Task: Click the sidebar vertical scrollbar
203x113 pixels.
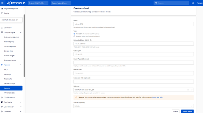Action: click(24, 46)
